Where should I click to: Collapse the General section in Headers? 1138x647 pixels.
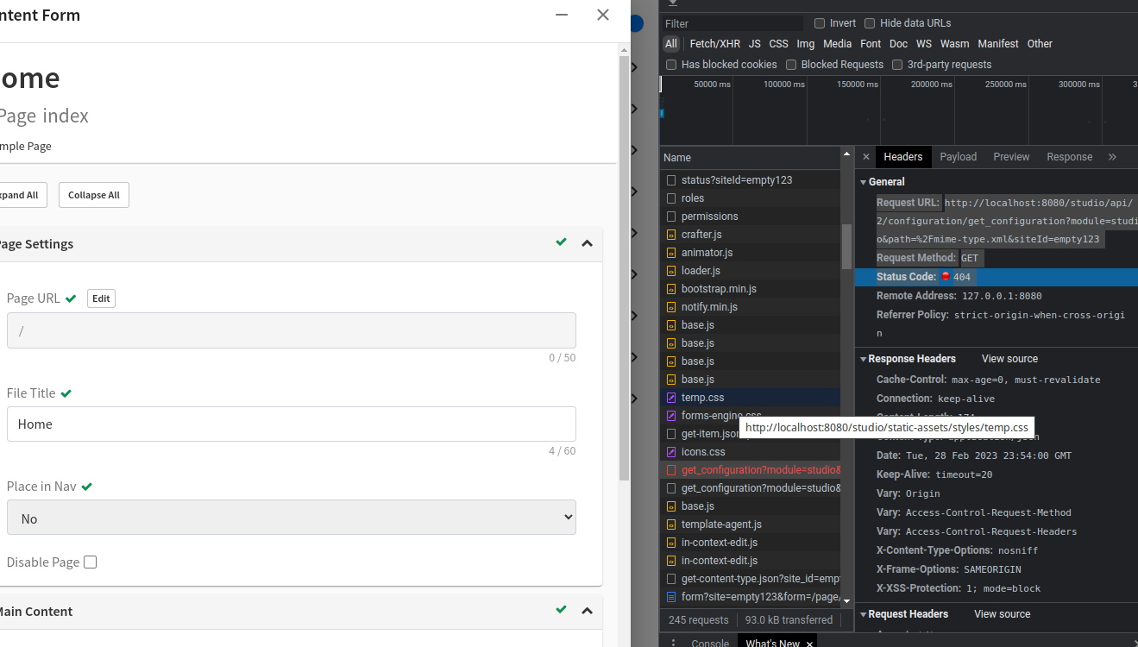(863, 181)
